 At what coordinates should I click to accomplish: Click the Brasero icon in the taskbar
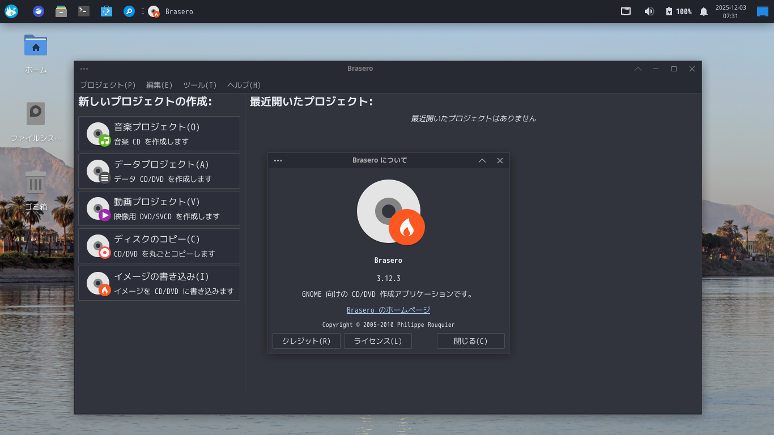[154, 11]
